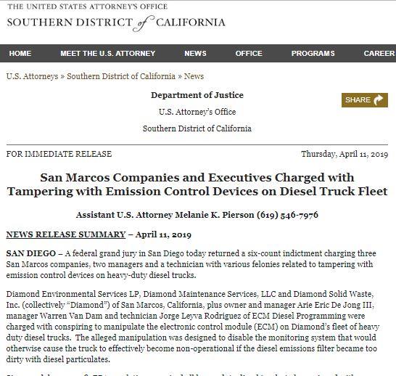This screenshot has height=376, width=396.
Task: Open the OFFICE navigation item
Action: click(x=249, y=53)
